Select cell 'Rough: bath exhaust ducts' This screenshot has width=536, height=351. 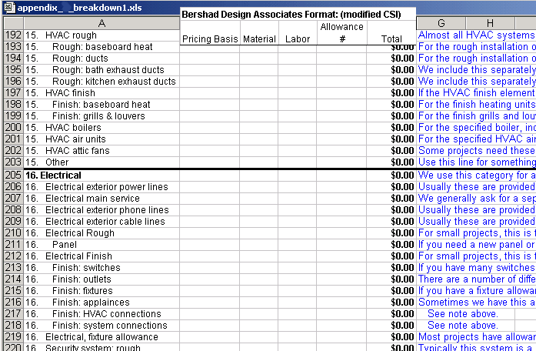pyautogui.click(x=102, y=70)
